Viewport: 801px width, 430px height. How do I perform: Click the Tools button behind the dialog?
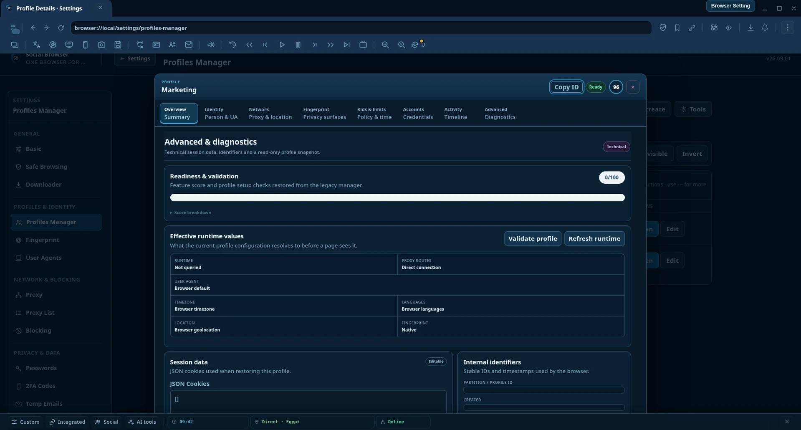(x=693, y=109)
